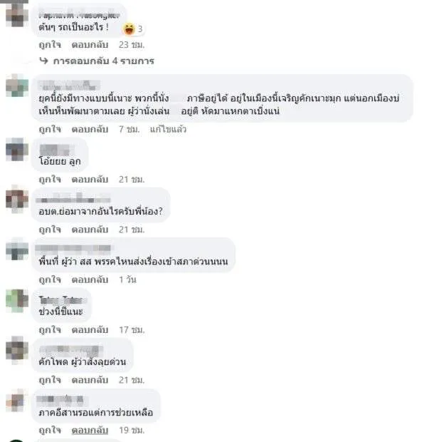Screen dimensions: 439x442
Task: Like the comment asking about อบต.
Action: click(50, 230)
